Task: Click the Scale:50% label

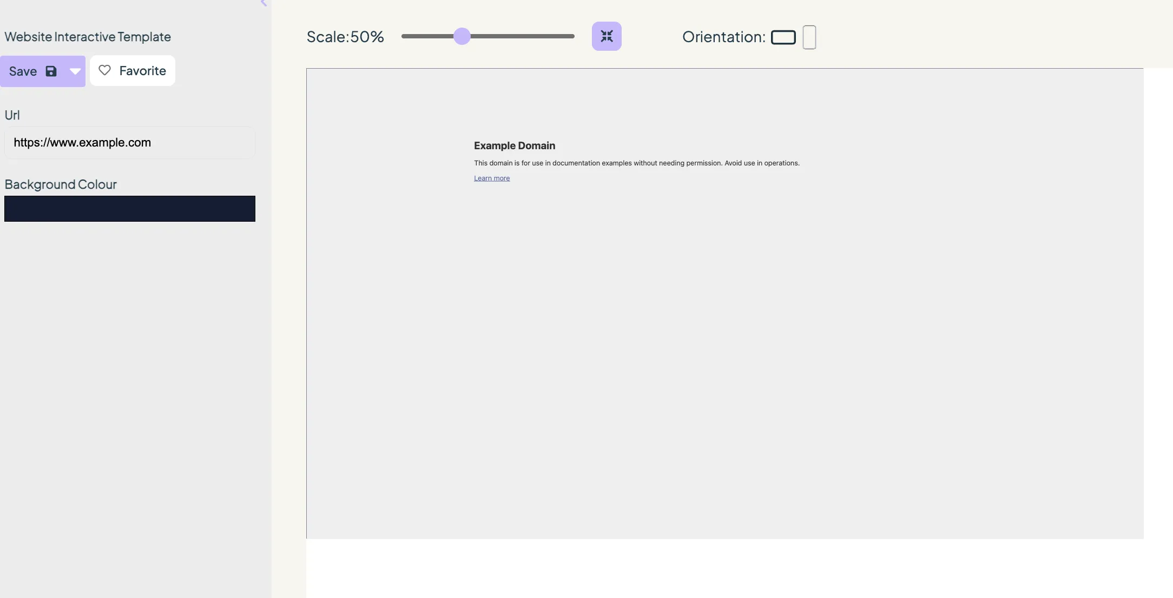Action: [x=345, y=37]
